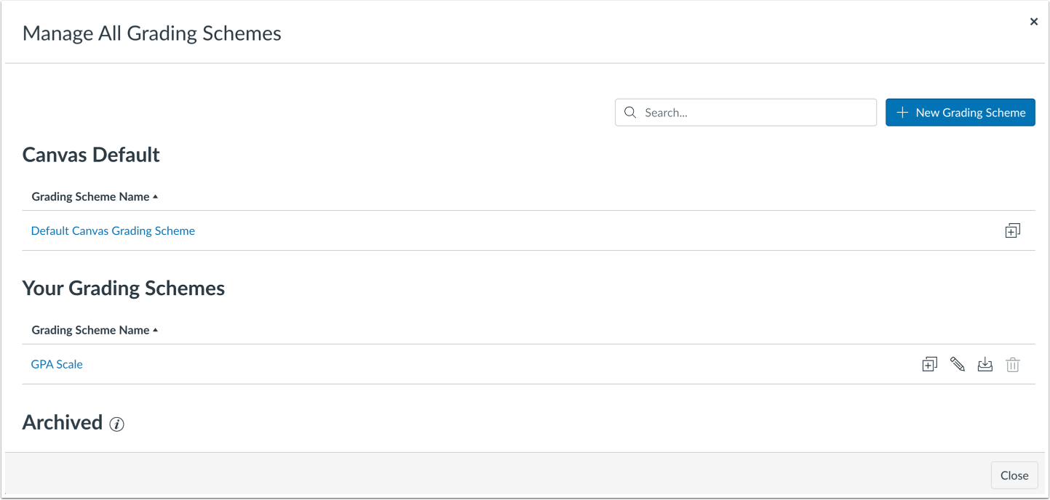Toggle sort arrow under Canvas Default
The image size is (1050, 500).
pyautogui.click(x=155, y=197)
